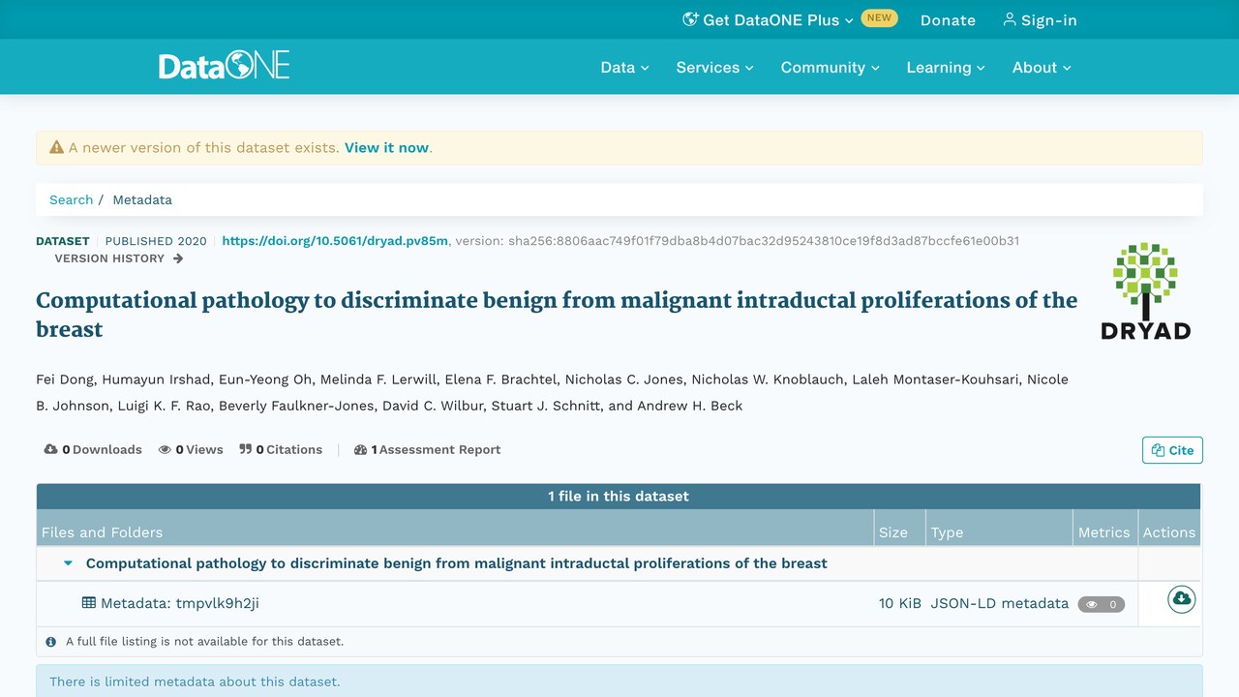Viewport: 1239px width, 697px height.
Task: Open the Data dropdown menu
Action: 624,67
